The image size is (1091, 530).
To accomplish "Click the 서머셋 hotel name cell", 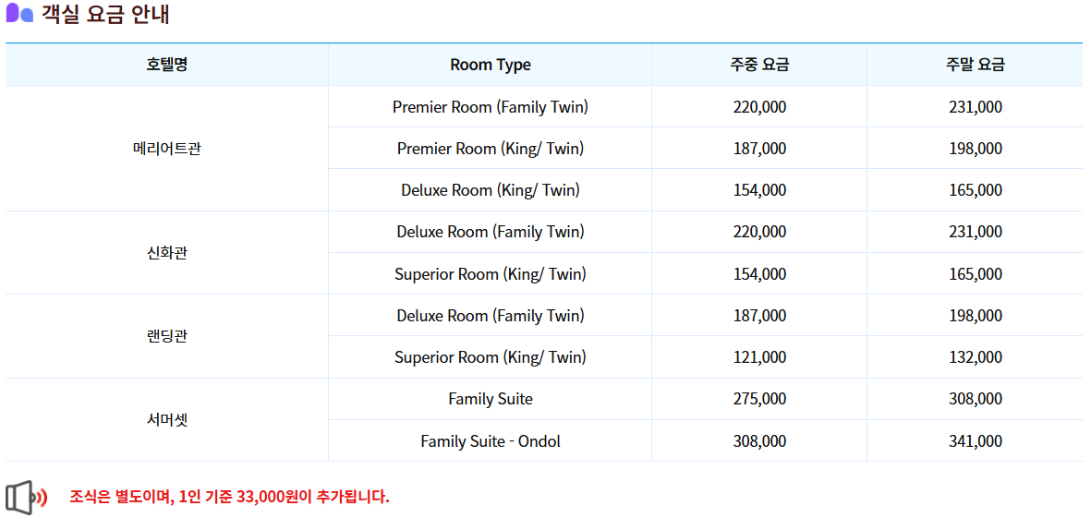I will [x=167, y=419].
